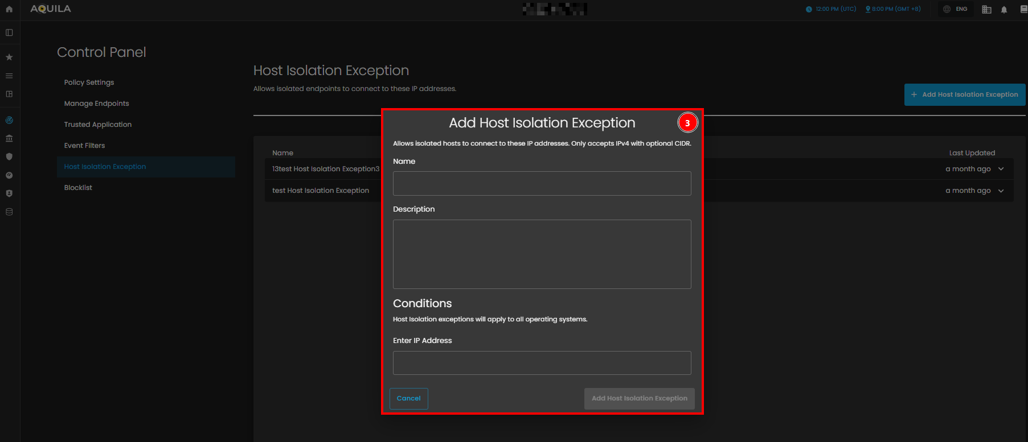This screenshot has height=442, width=1028.
Task: Open favorites via the star icon
Action: click(x=9, y=57)
